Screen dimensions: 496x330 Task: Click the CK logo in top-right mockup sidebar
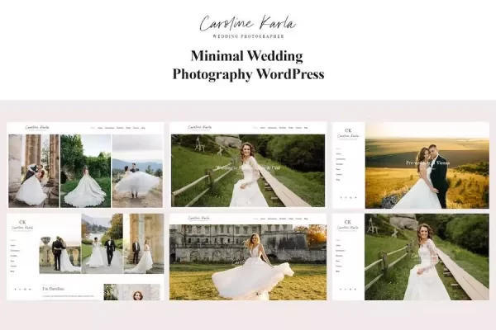(x=348, y=130)
